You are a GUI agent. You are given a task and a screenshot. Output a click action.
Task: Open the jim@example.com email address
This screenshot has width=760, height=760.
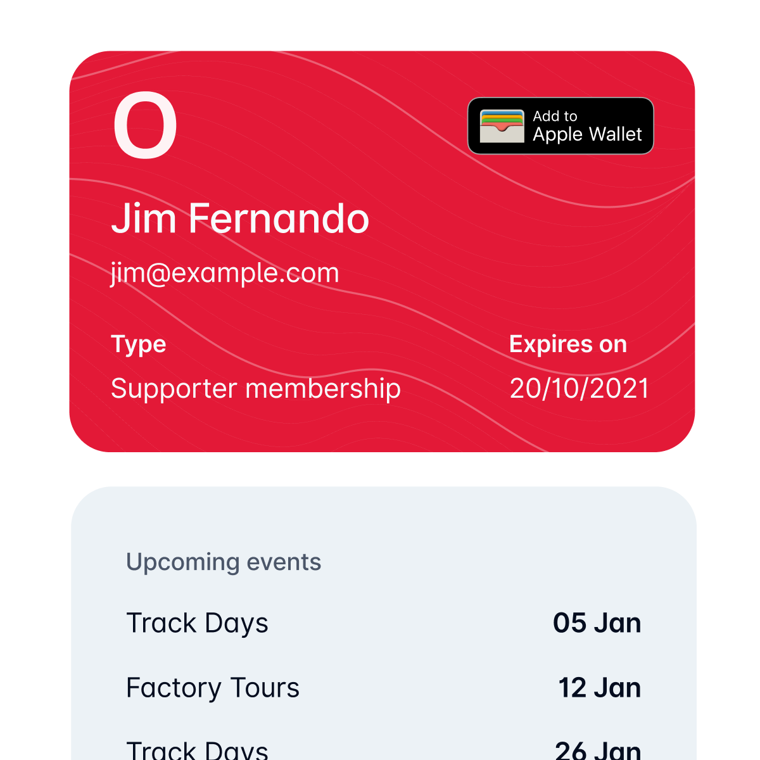(225, 273)
